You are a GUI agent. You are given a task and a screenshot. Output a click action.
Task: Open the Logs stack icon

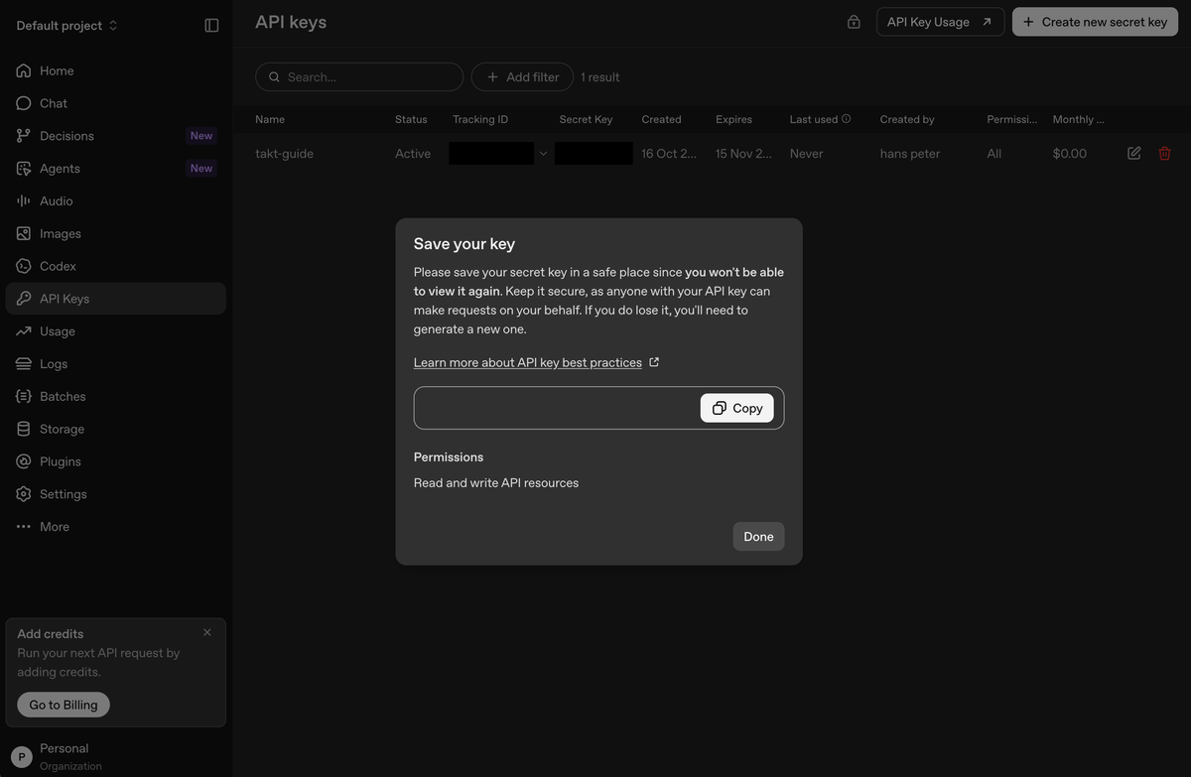coord(24,364)
